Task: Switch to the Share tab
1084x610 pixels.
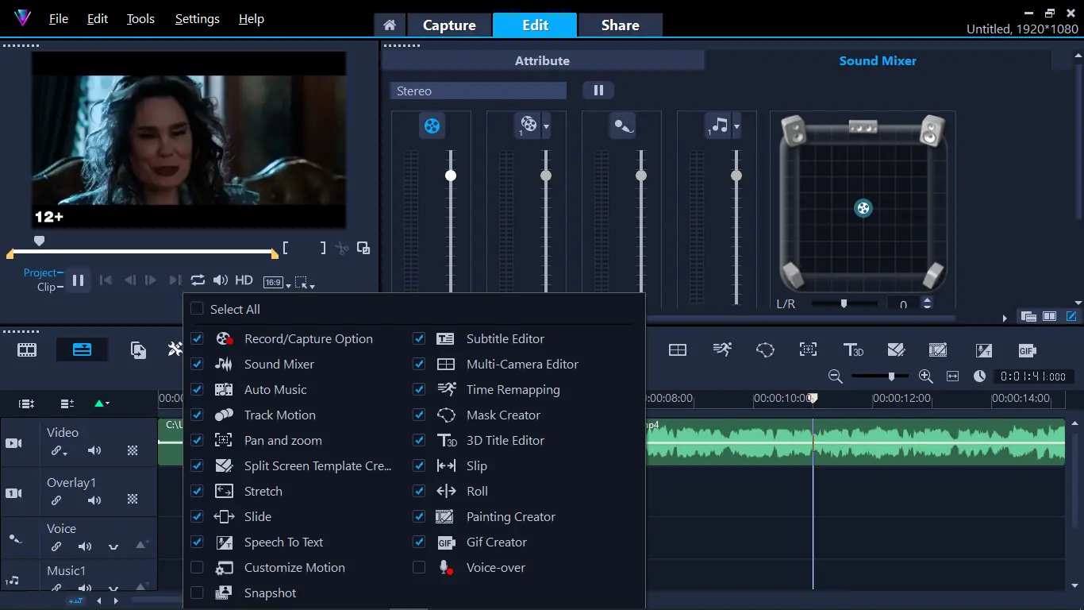Action: click(x=621, y=25)
